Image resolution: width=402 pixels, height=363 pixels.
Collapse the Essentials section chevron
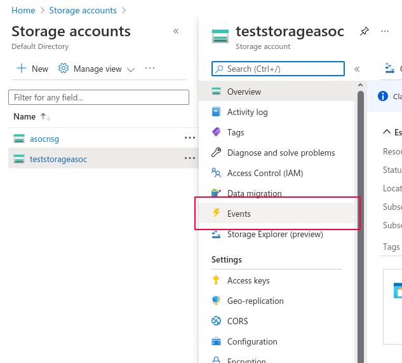click(x=387, y=132)
